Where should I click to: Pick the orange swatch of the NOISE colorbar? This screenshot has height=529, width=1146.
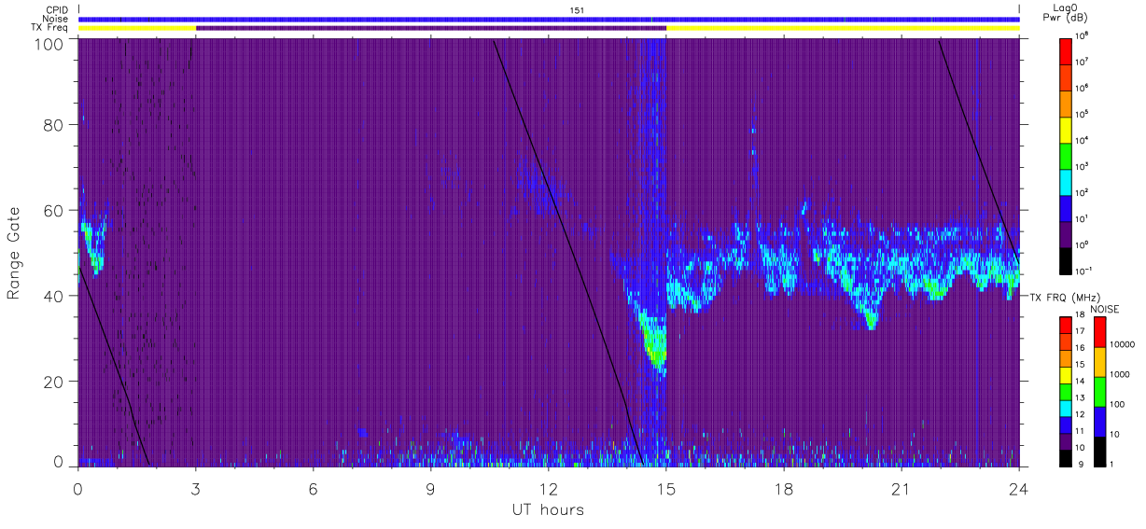1100,362
